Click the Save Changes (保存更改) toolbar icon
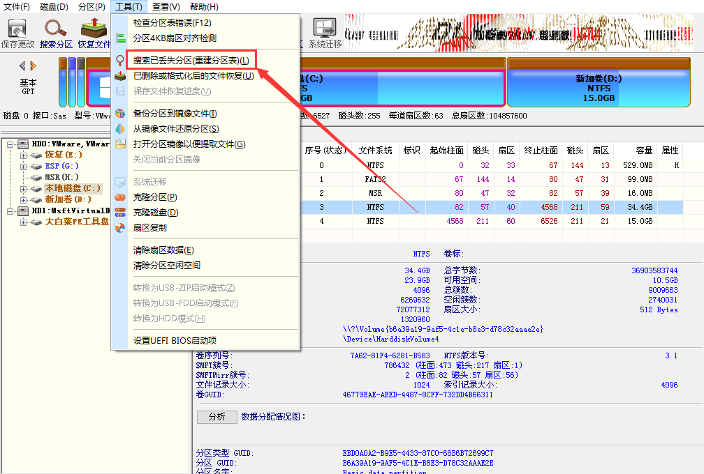Screen dimensions: 704x474 [x=17, y=28]
